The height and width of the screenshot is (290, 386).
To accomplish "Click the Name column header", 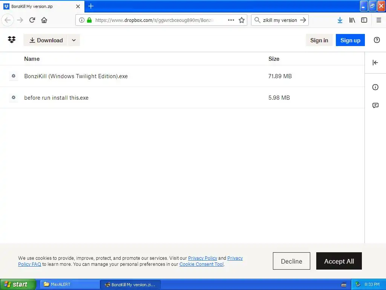I will [x=32, y=59].
